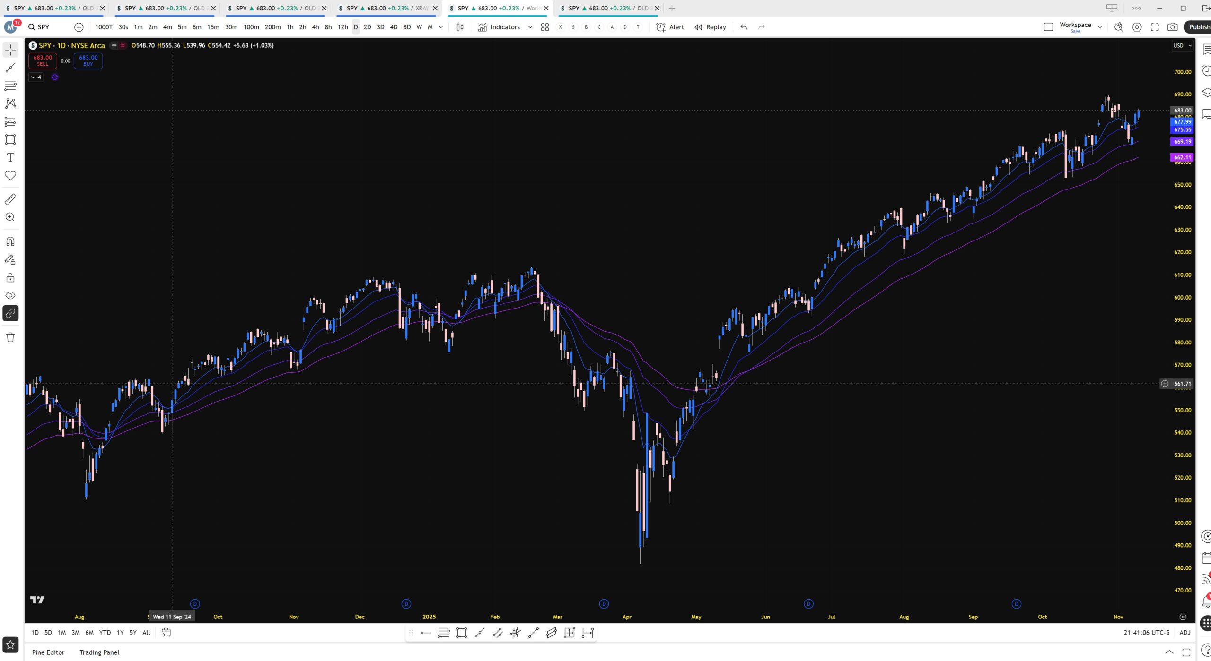Open the Pine Editor tab
The image size is (1211, 661).
pos(48,652)
